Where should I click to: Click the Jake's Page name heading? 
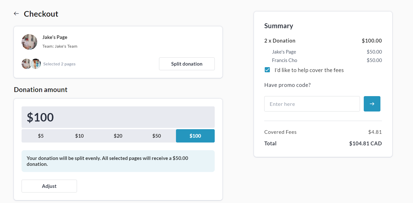[x=55, y=37]
